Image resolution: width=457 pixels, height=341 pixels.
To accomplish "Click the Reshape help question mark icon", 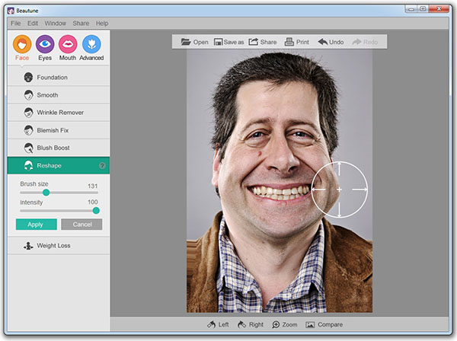I will coord(102,165).
